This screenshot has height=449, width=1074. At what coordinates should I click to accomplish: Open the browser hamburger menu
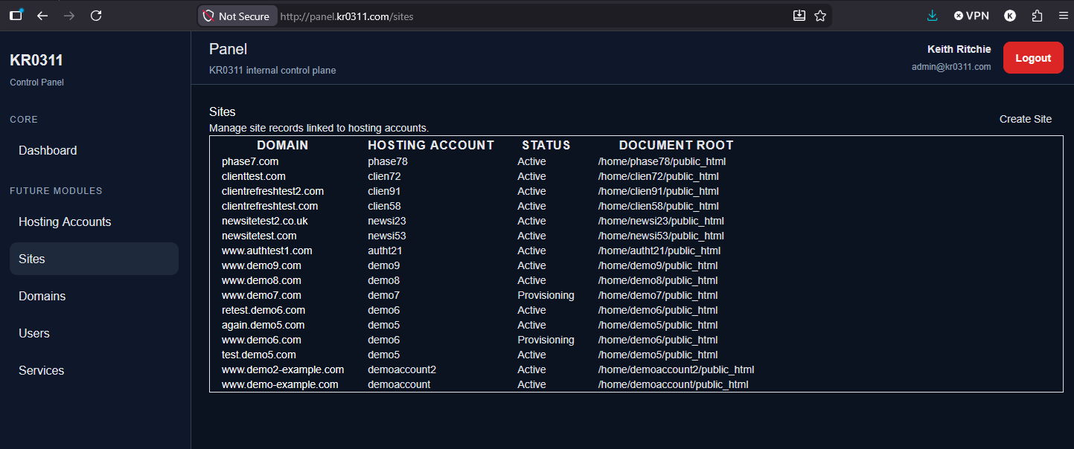point(1063,15)
